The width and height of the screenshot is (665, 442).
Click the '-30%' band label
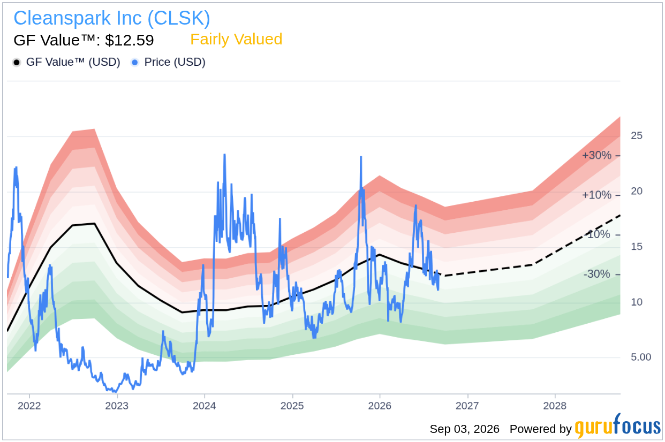(x=598, y=275)
